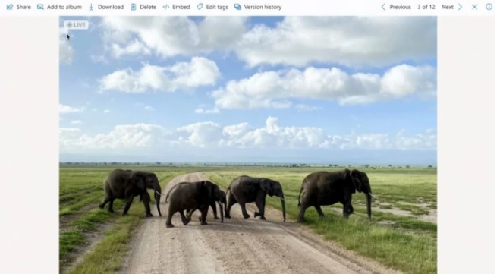500x274 pixels.
Task: Close the photo viewer with X
Action: pos(474,7)
